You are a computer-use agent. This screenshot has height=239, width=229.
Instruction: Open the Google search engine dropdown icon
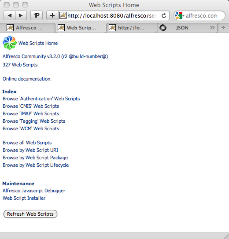tap(180, 15)
